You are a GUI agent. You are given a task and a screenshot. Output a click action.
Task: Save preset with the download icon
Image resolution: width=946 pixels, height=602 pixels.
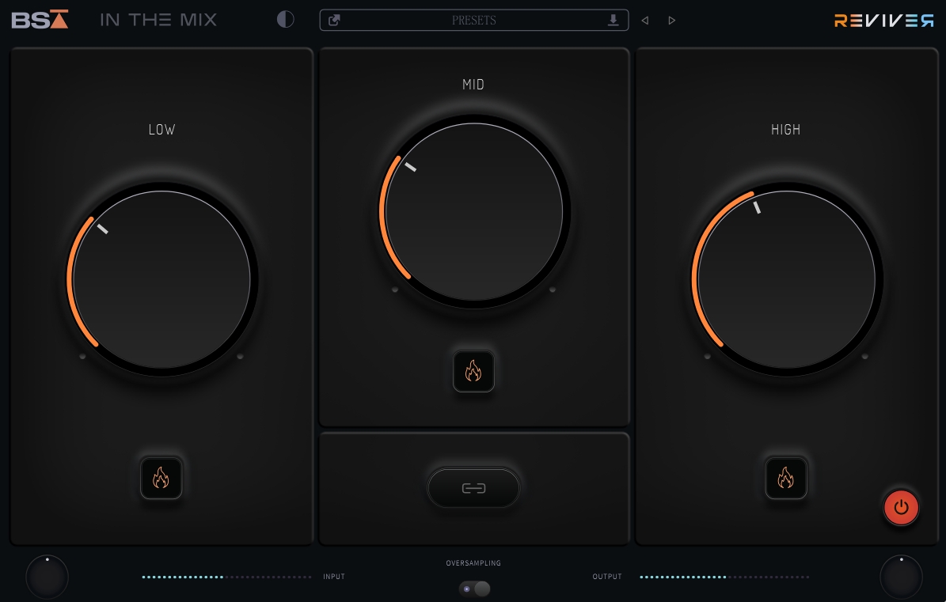(x=613, y=21)
